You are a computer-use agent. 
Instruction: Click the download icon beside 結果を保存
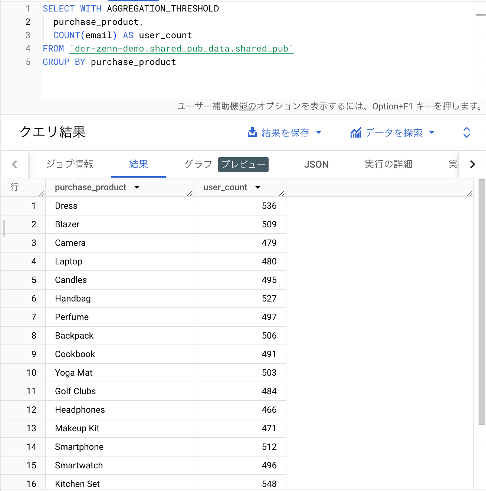point(252,132)
